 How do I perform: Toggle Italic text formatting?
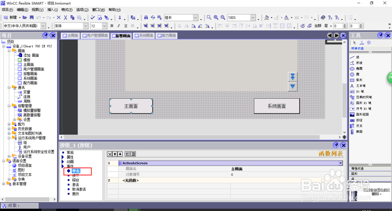coord(119,26)
